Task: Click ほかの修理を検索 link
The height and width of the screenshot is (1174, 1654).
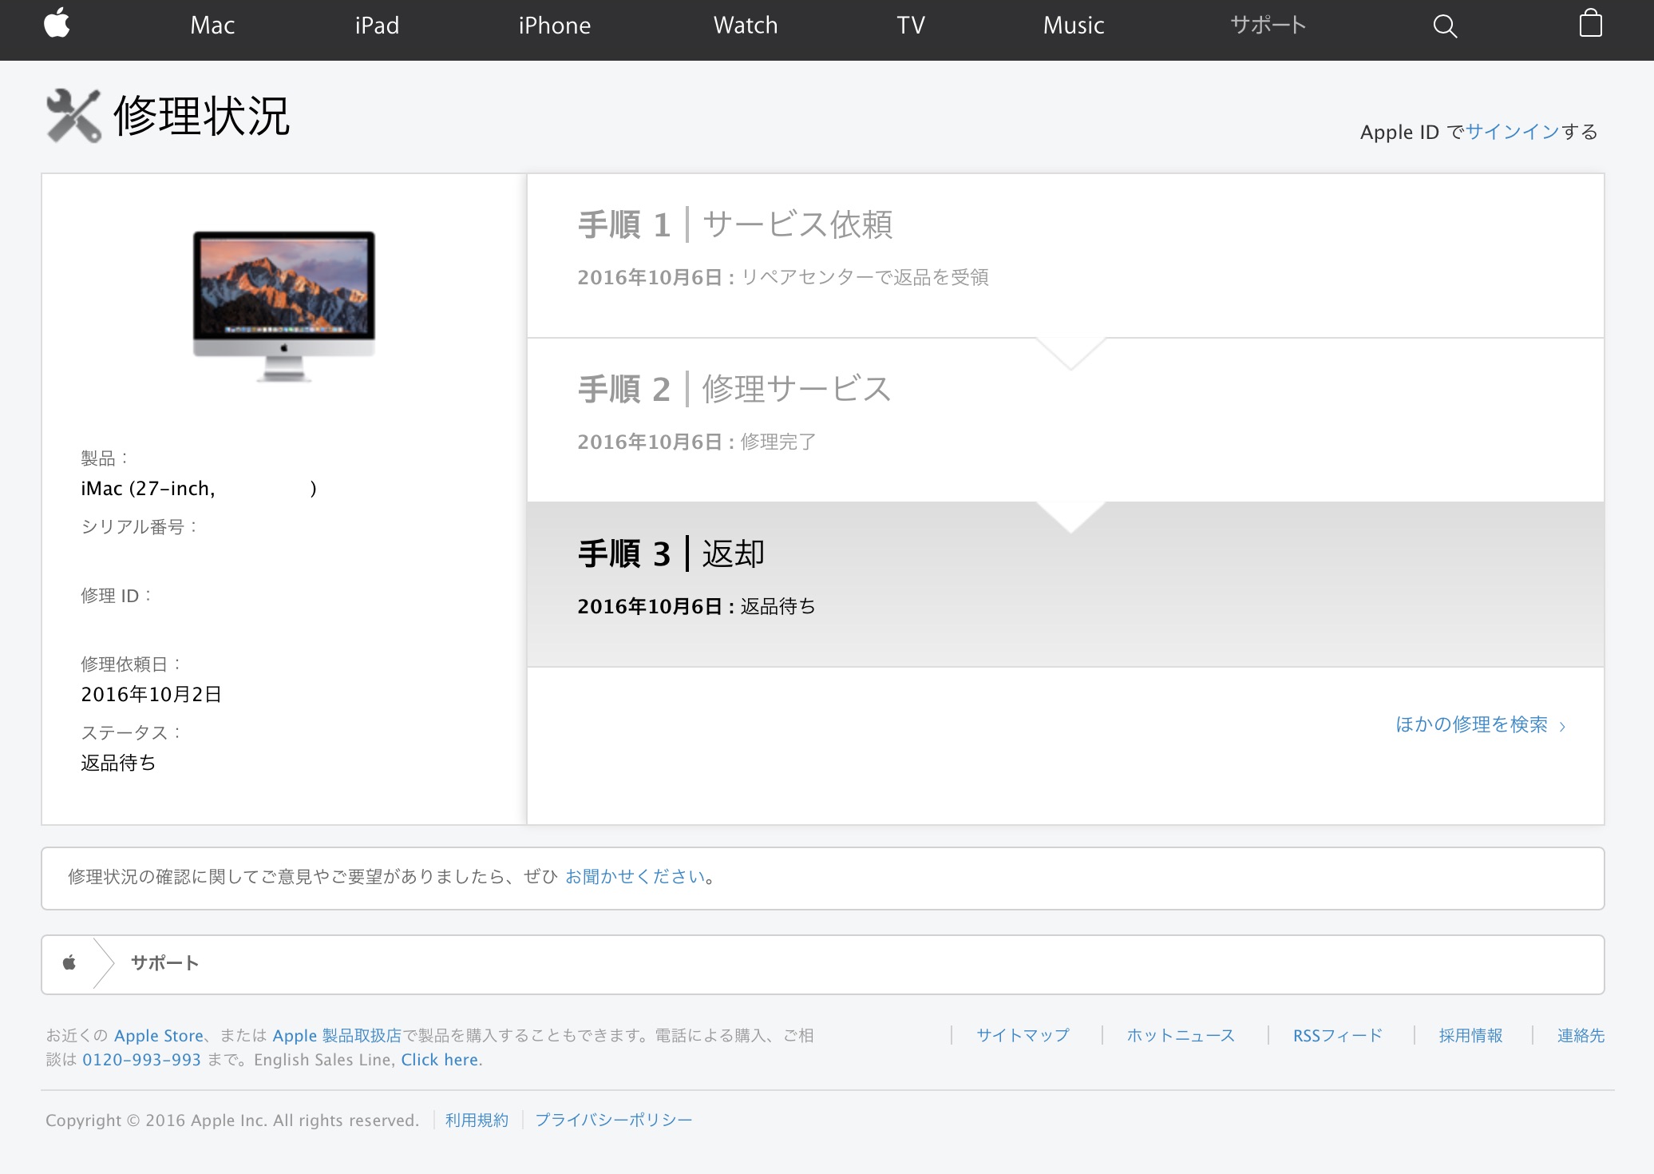Action: tap(1479, 724)
